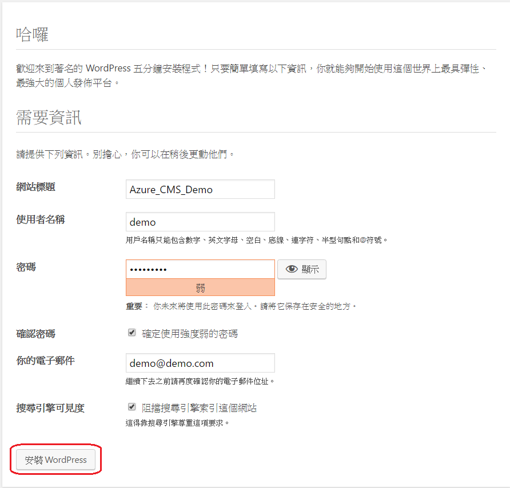Click the 網站標題 input field

pos(200,189)
